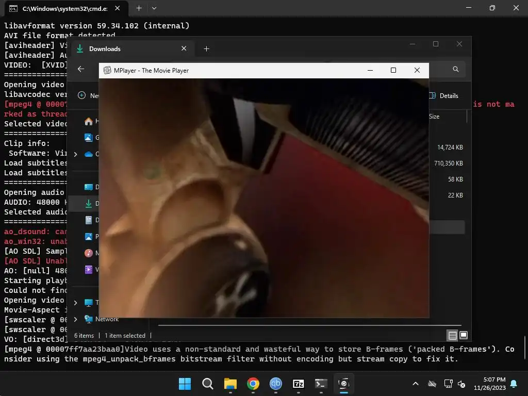Click the 22 KB file size entry
Viewport: 528px width, 396px height.
pos(455,195)
